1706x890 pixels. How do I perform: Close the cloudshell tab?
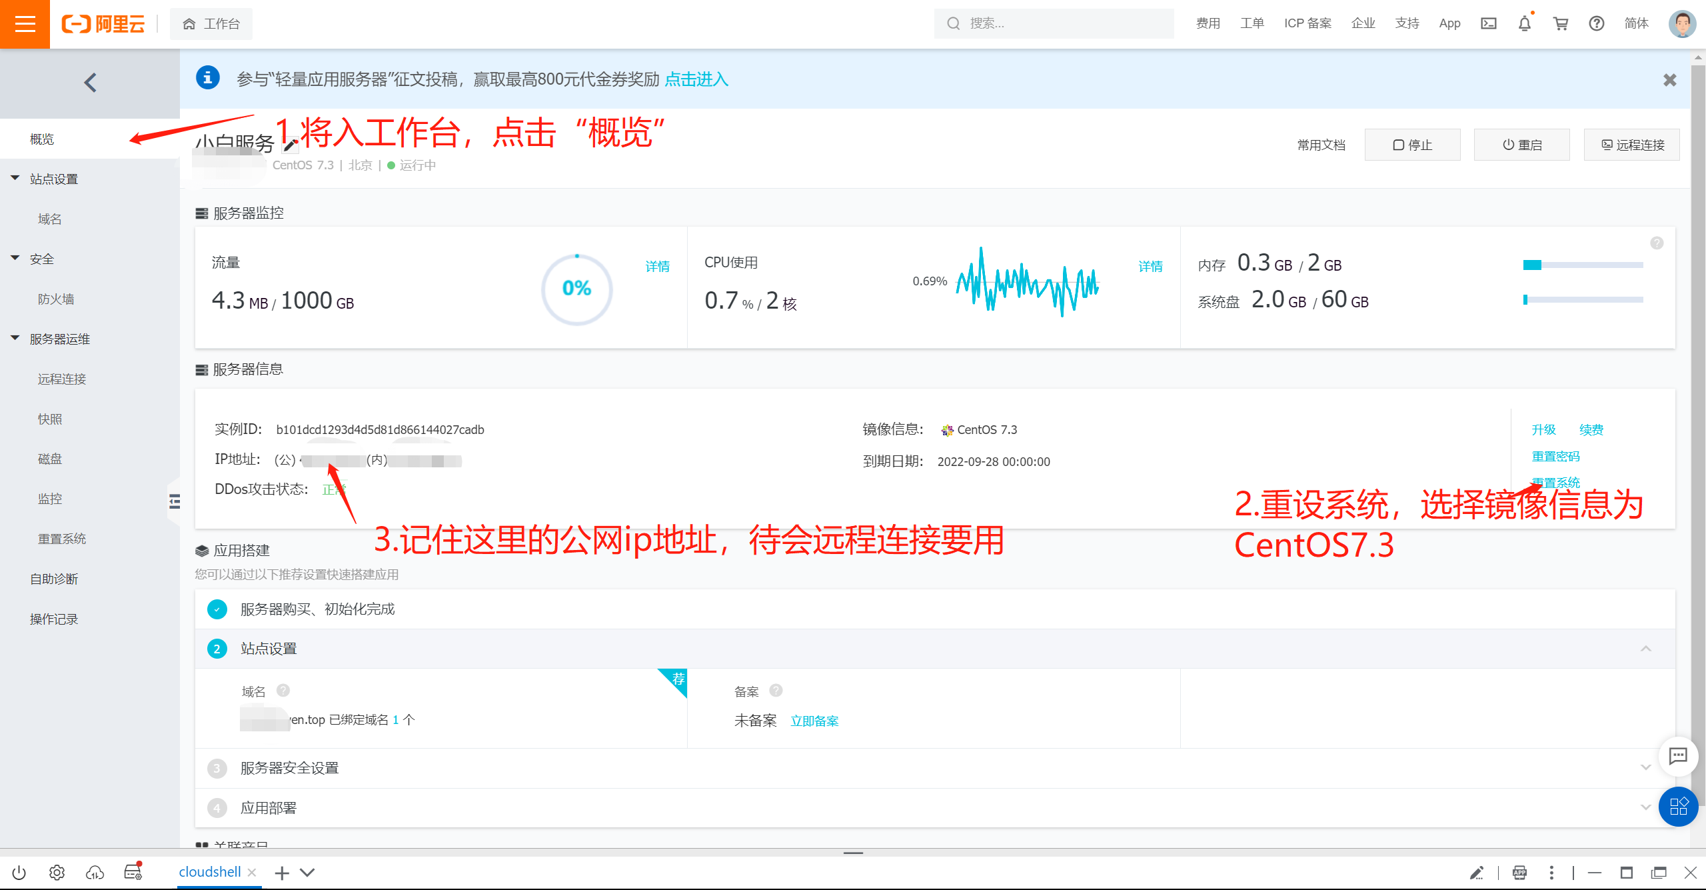point(251,873)
